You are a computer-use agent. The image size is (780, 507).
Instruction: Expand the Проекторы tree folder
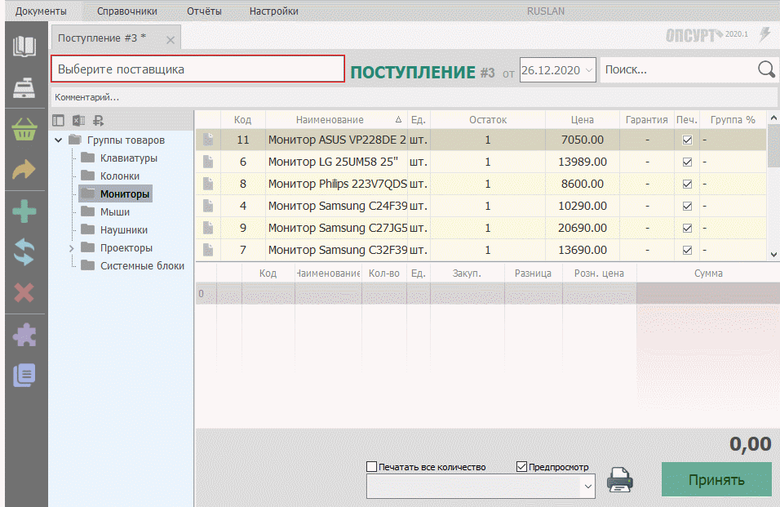coord(71,248)
